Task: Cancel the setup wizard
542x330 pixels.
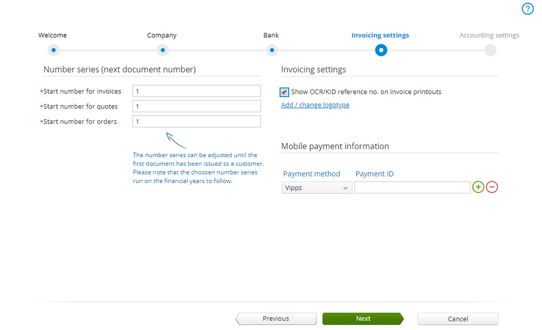Action: (x=458, y=319)
